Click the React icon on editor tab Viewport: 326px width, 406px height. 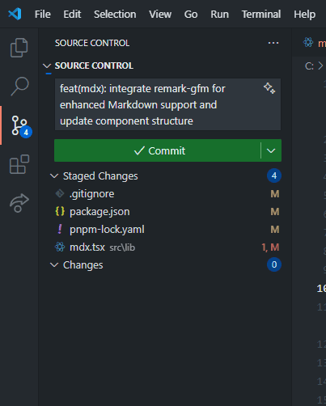(308, 42)
